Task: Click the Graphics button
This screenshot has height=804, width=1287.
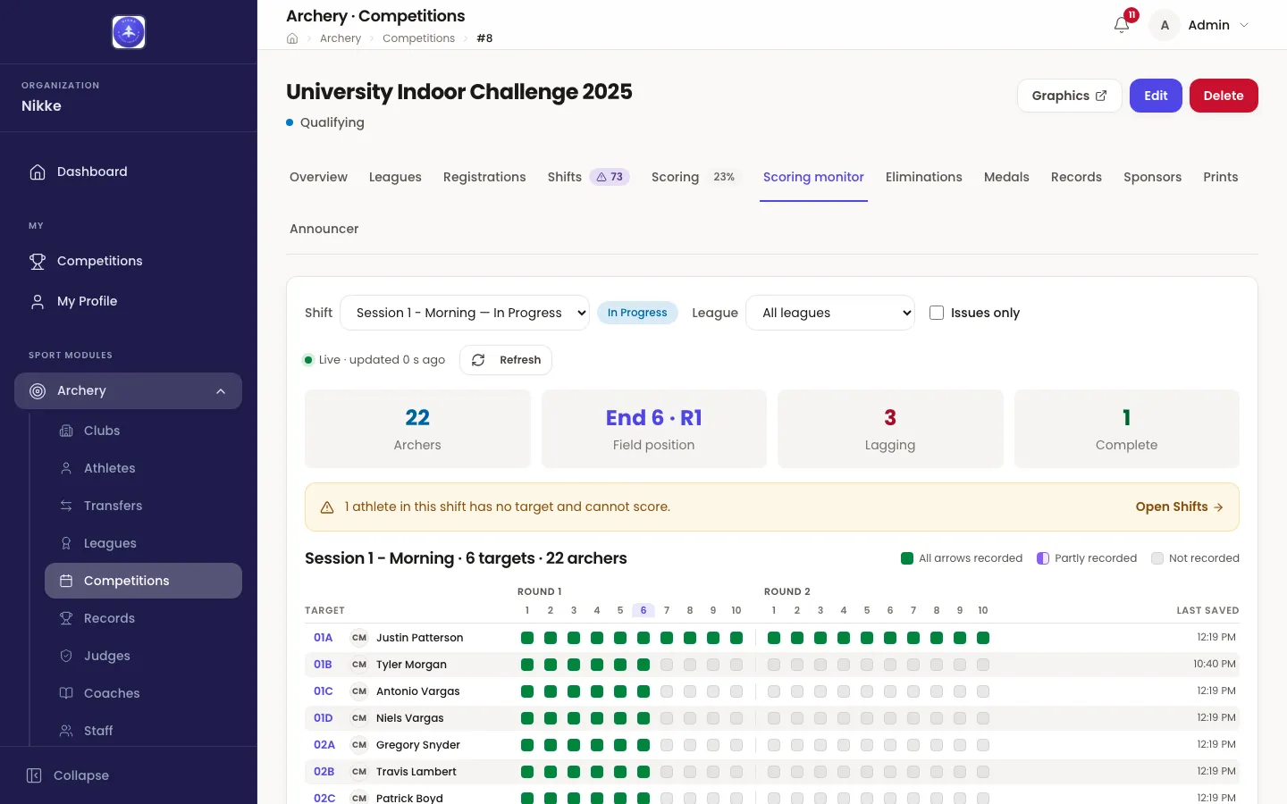Action: point(1069,96)
